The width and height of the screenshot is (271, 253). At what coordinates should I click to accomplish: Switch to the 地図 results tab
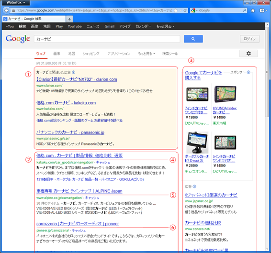pos(72,54)
